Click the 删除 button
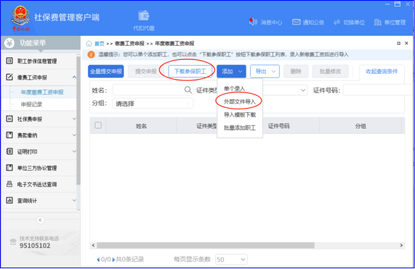This screenshot has height=269, width=415. pyautogui.click(x=296, y=71)
